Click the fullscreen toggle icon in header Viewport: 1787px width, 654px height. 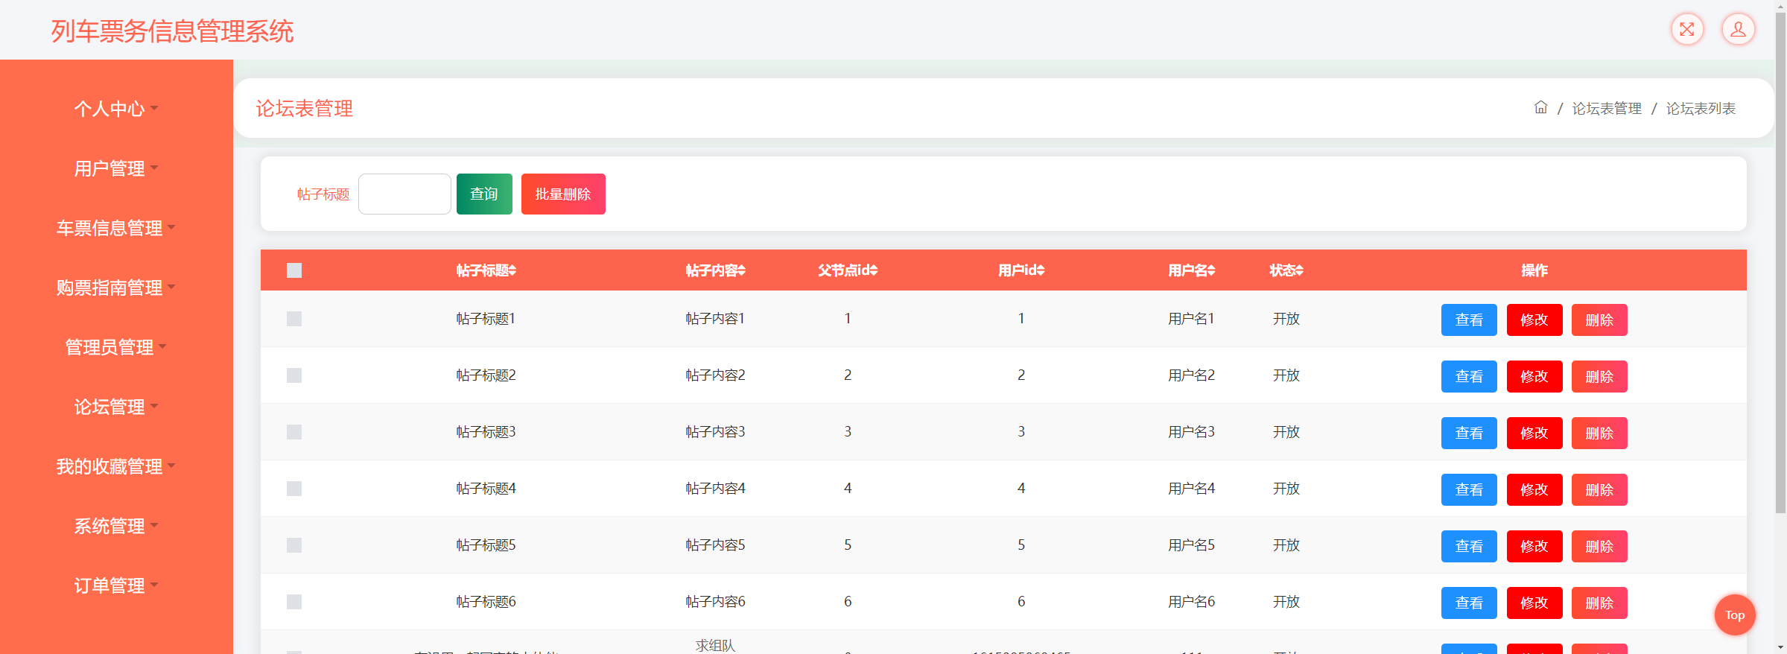(x=1687, y=30)
